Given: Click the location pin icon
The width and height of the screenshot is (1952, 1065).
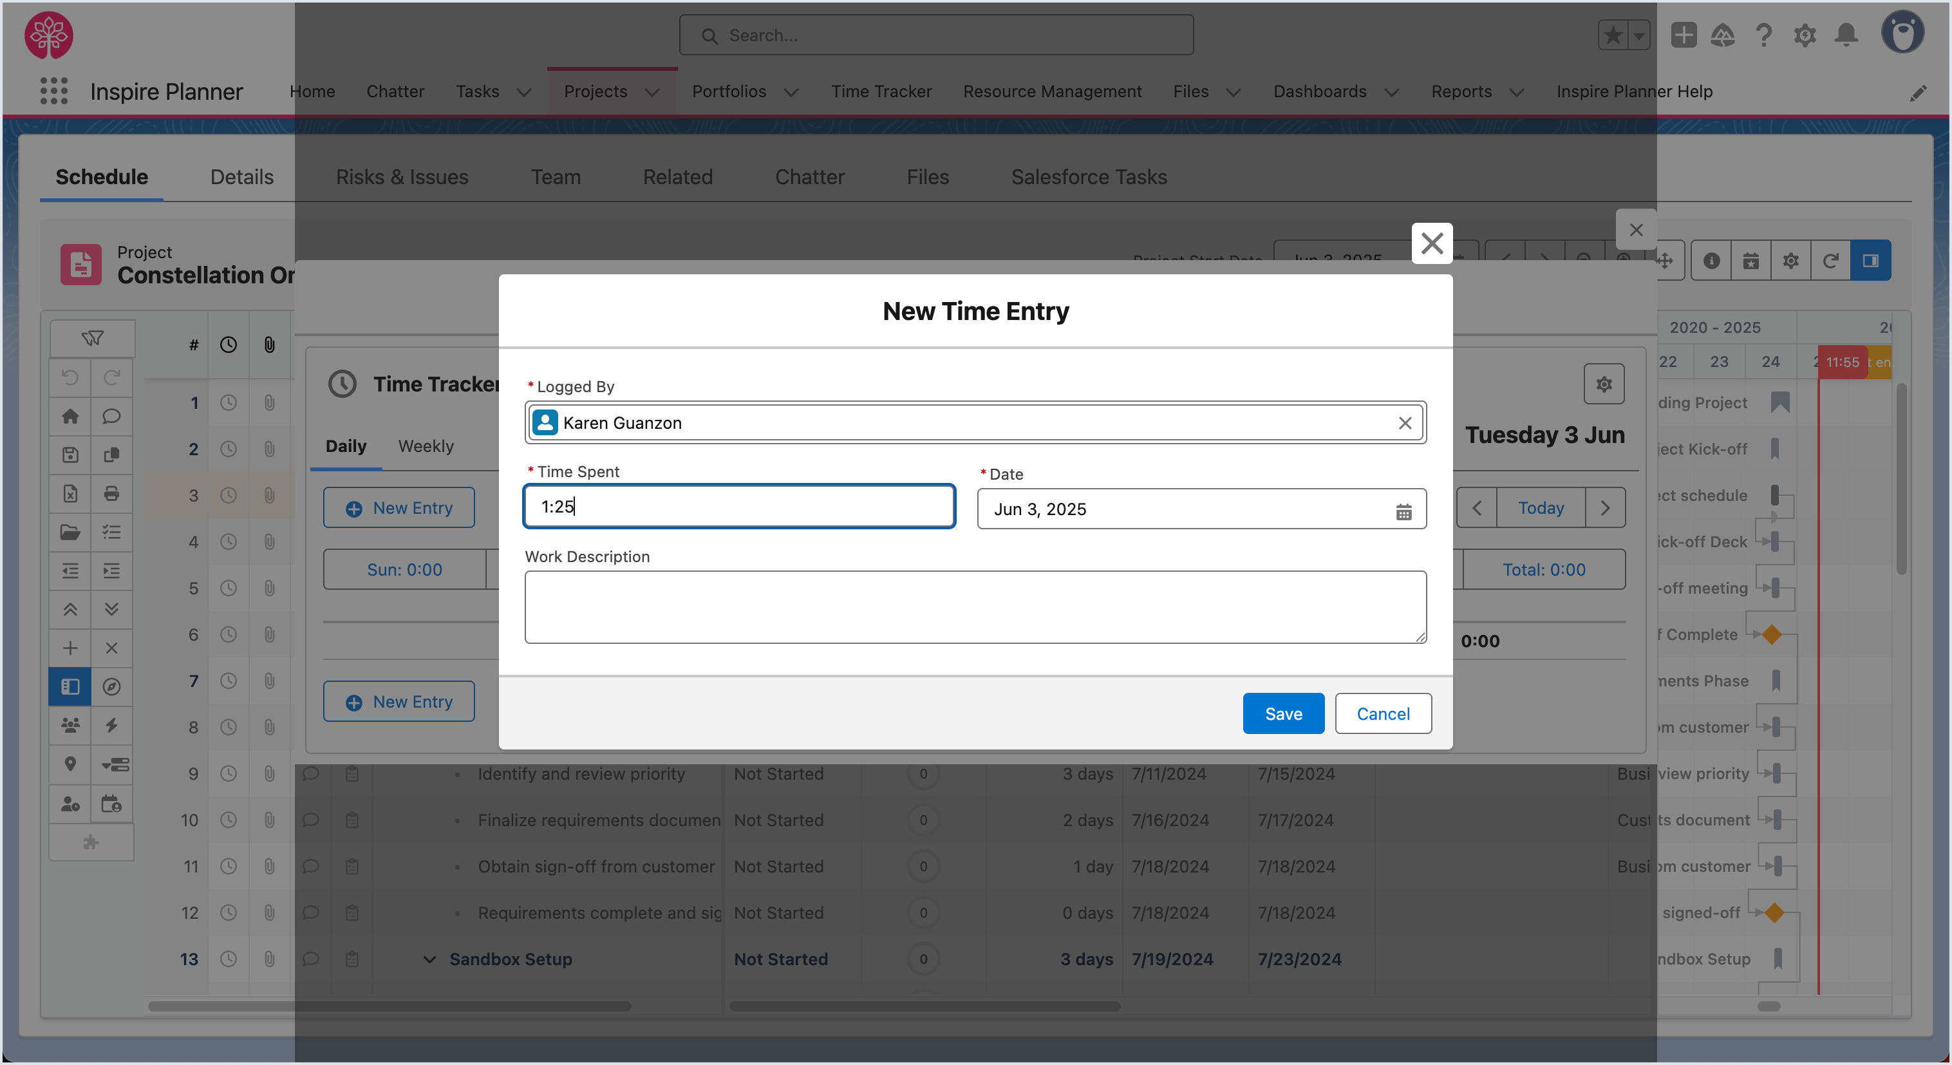Looking at the screenshot, I should pos(70,764).
